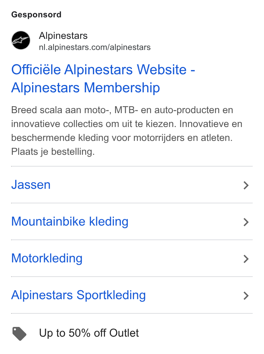This screenshot has height=354, width=264.
Task: Click the price tag icon near Outlet
Action: tap(19, 334)
